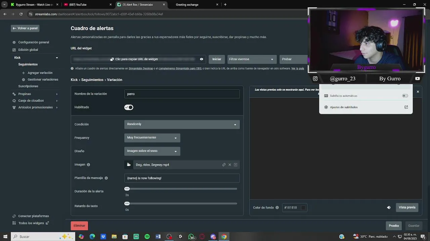Open the Frequency dropdown
The image size is (430, 241).
pyautogui.click(x=152, y=138)
